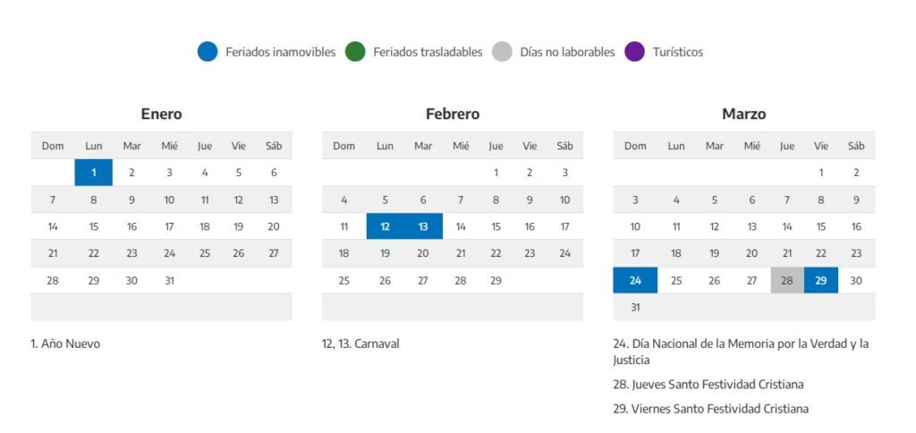The height and width of the screenshot is (433, 916).
Task: Select February 29 in Febrero calendar
Action: (496, 280)
